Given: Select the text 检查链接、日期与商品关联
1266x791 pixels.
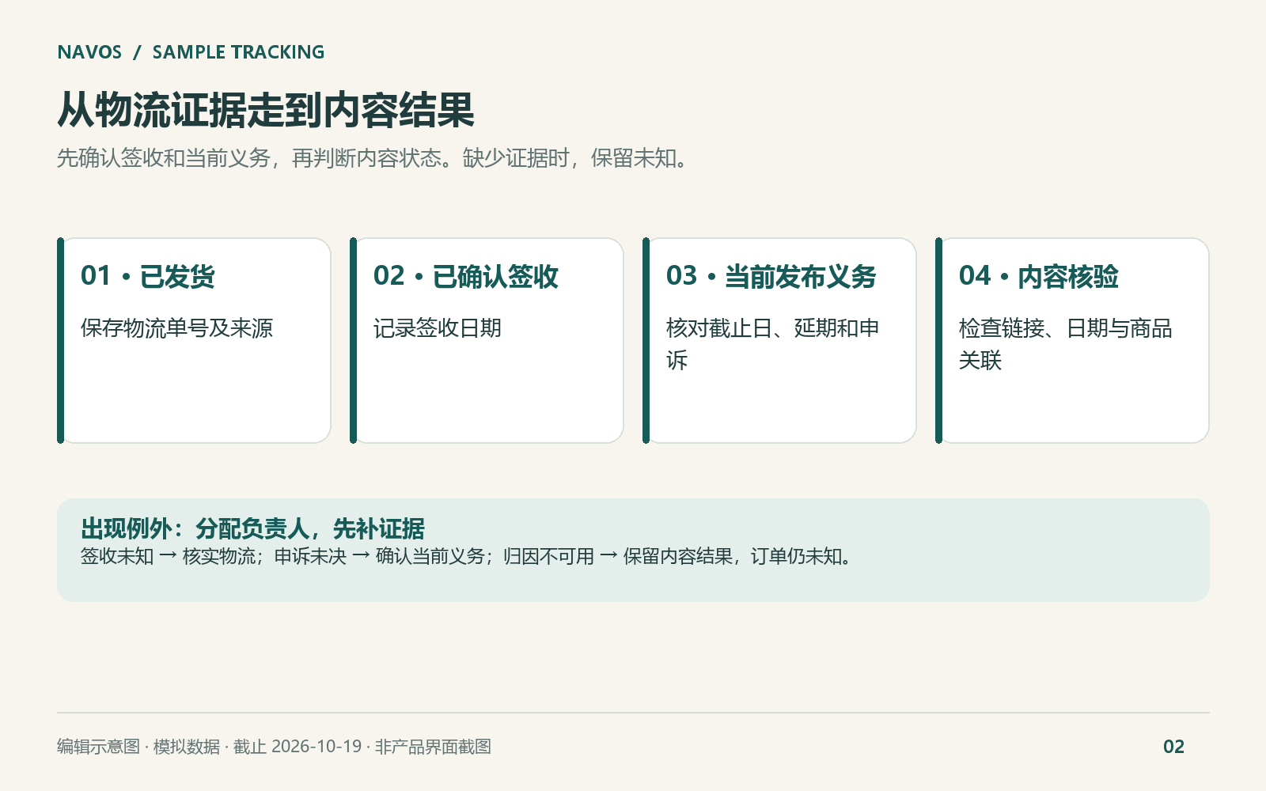Looking at the screenshot, I should point(1066,344).
